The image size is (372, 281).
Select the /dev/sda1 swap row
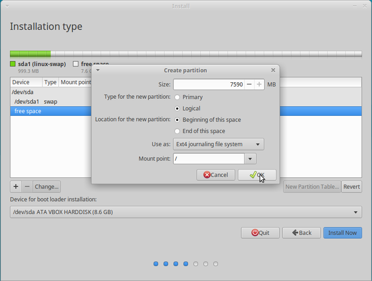coord(186,102)
